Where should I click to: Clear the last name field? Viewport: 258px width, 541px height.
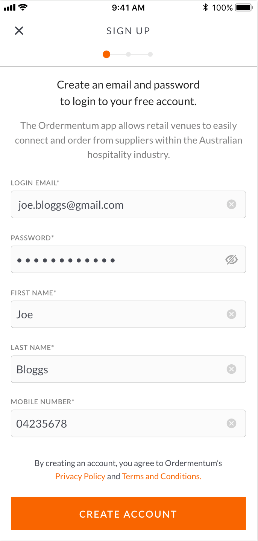(232, 369)
